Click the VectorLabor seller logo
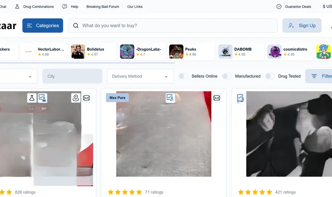Screen dimensions: 332x197 pos(29,52)
